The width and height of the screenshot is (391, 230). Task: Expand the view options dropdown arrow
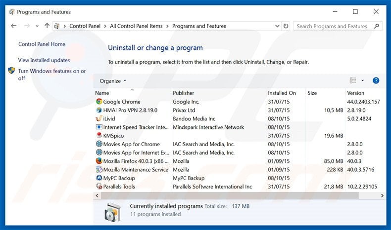(x=362, y=80)
